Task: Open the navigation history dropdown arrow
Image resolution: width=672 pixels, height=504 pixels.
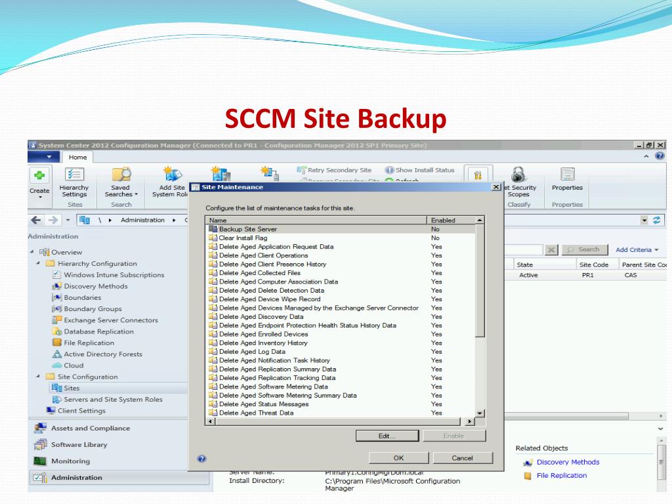Action: [x=68, y=220]
